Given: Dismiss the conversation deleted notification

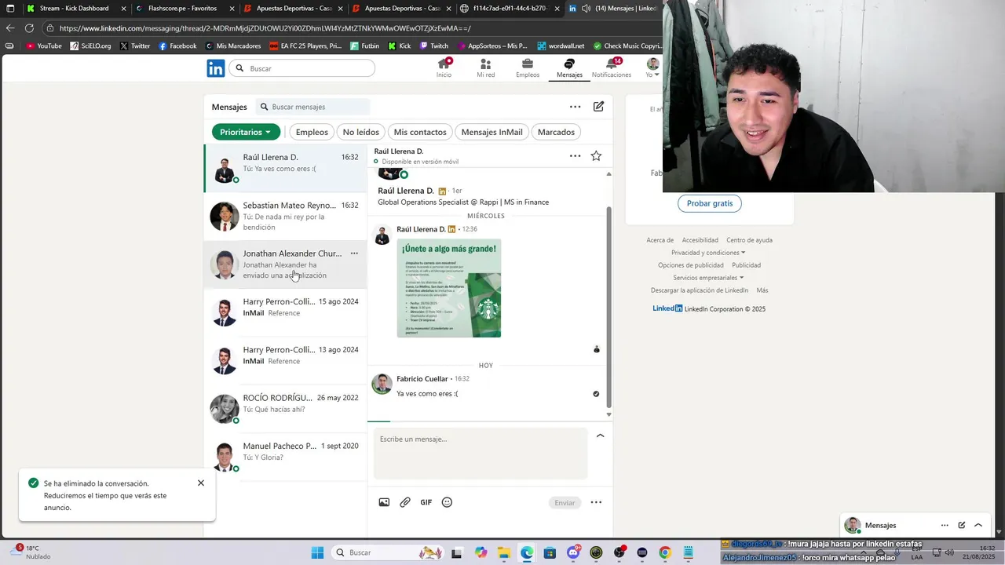Looking at the screenshot, I should click(201, 483).
